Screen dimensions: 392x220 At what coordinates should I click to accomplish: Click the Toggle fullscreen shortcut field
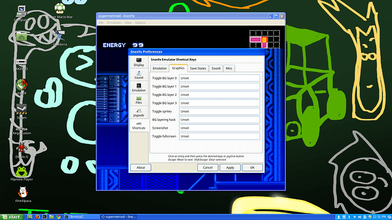[219, 136]
